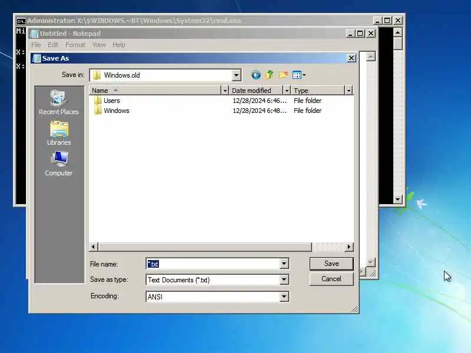
Task: Select the Windows folder icon
Action: [98, 111]
